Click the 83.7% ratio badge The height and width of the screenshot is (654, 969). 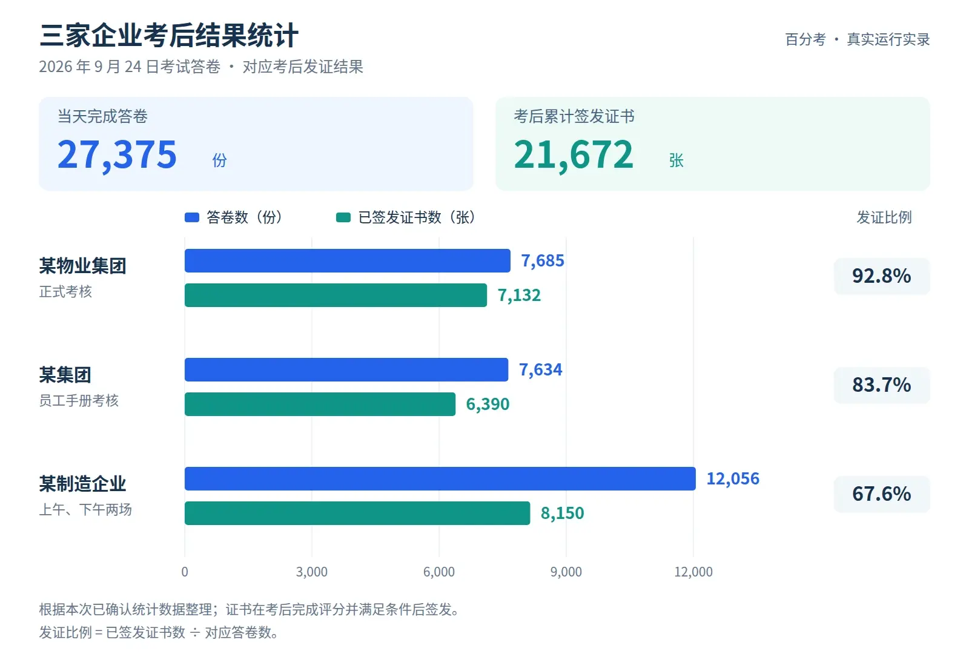(x=882, y=385)
